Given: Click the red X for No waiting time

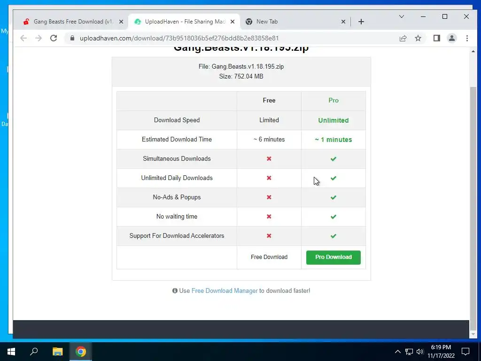Looking at the screenshot, I should point(269,217).
